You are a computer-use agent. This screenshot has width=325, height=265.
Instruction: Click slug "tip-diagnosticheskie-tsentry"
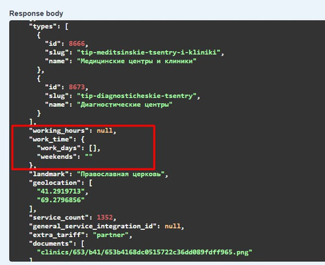click(x=136, y=96)
